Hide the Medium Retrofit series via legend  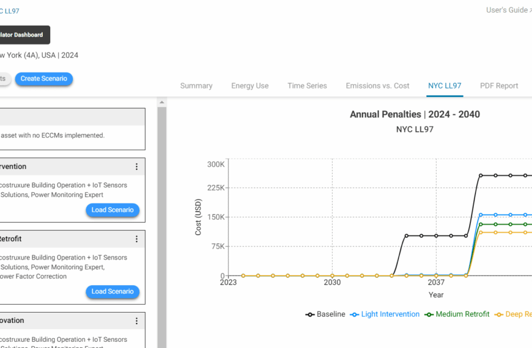457,314
